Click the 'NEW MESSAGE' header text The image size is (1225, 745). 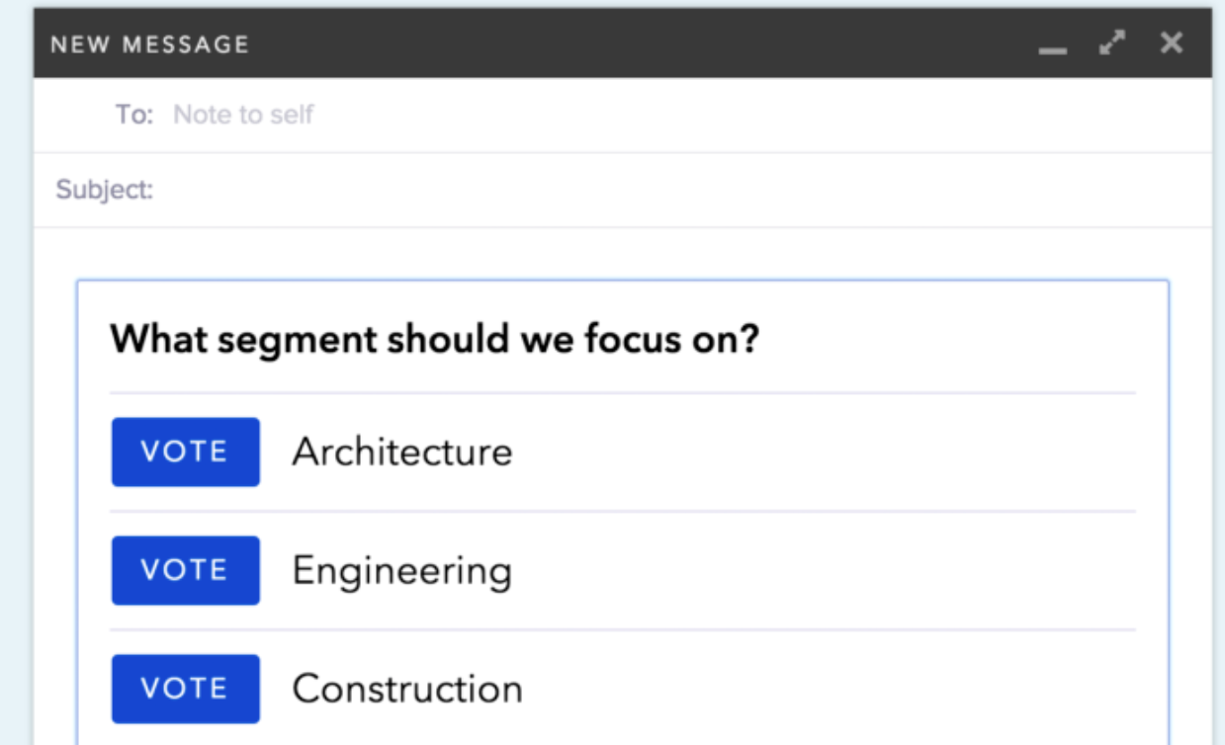[149, 44]
